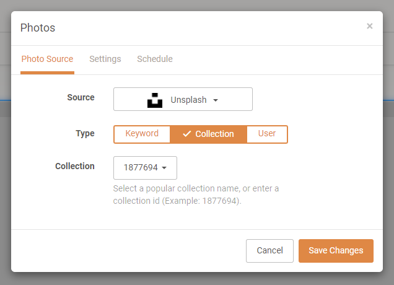Click the Save Changes button
This screenshot has height=285, width=394.
pyautogui.click(x=336, y=251)
